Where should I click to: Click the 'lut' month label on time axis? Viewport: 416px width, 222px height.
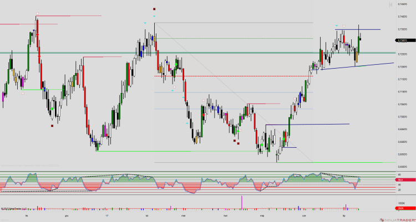(147, 216)
